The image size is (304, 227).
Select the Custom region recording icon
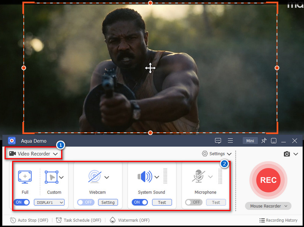pyautogui.click(x=52, y=177)
